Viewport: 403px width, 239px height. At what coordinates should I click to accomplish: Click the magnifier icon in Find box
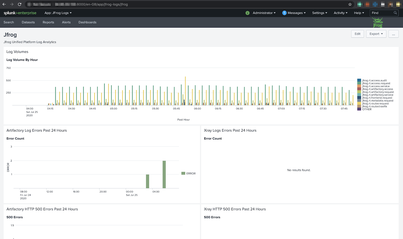[395, 13]
